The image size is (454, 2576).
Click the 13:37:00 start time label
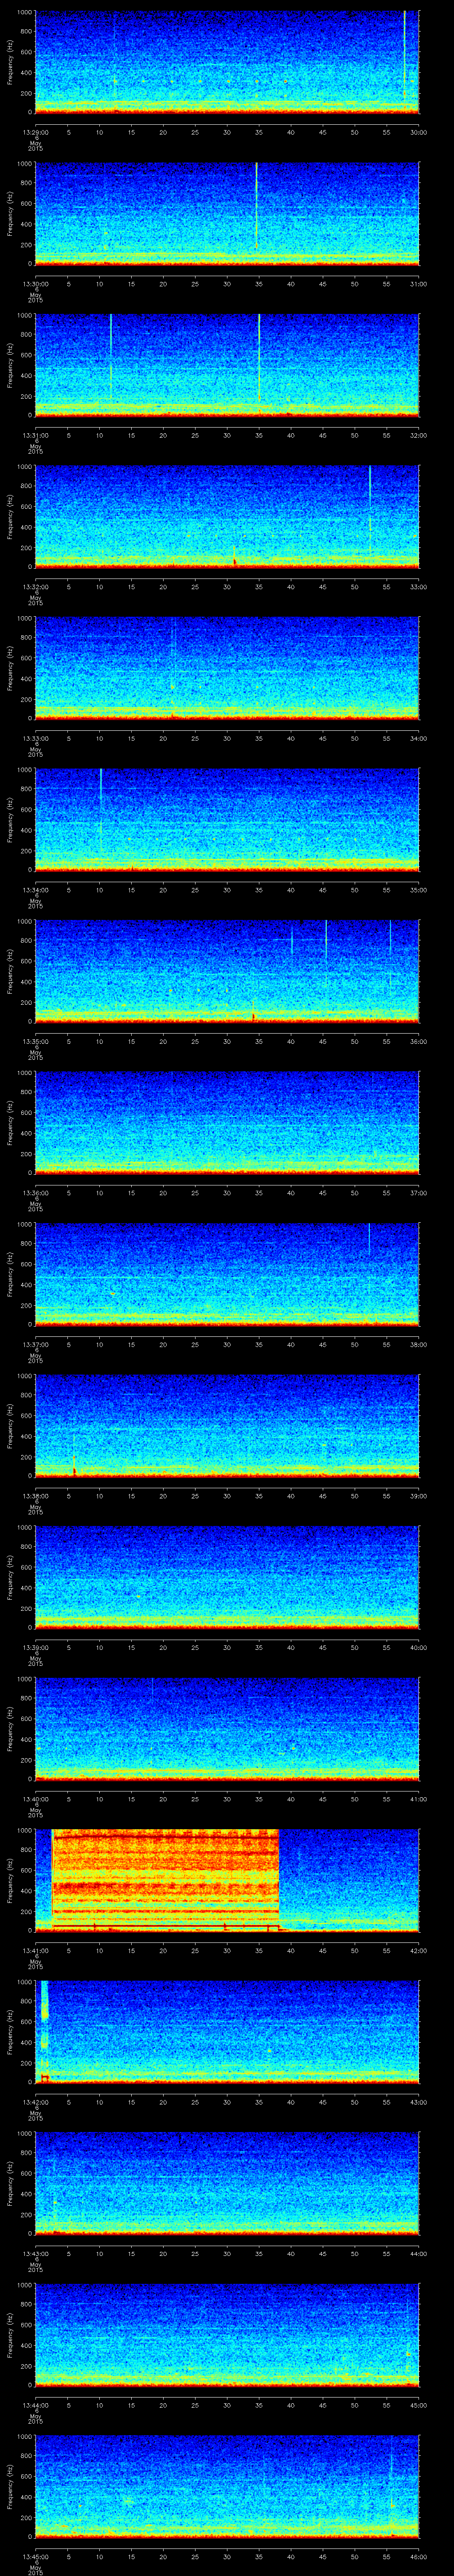coord(35,1344)
